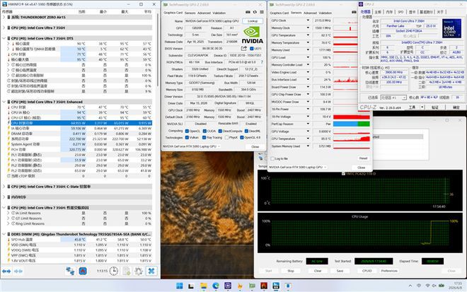Click GPU-Z refresh icon in Graphics Card window
This screenshot has width=467, height=292.
[255, 12]
